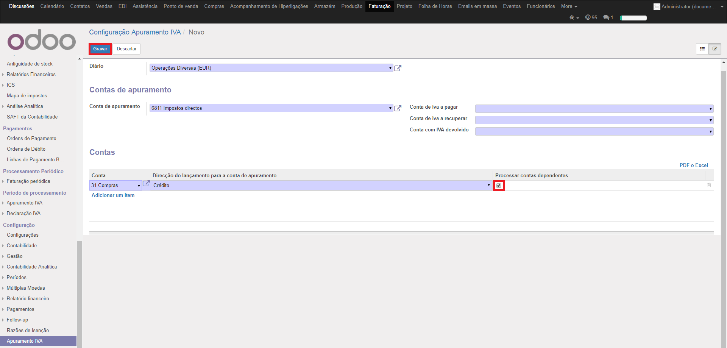Click the @95 mentions indicator

click(x=591, y=17)
